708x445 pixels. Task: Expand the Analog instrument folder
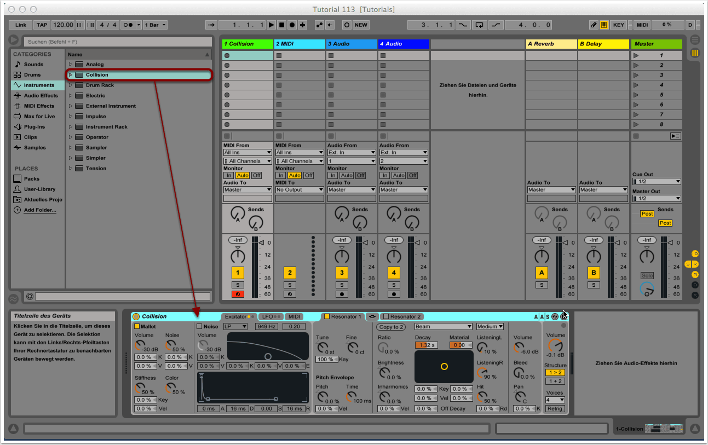coord(71,65)
